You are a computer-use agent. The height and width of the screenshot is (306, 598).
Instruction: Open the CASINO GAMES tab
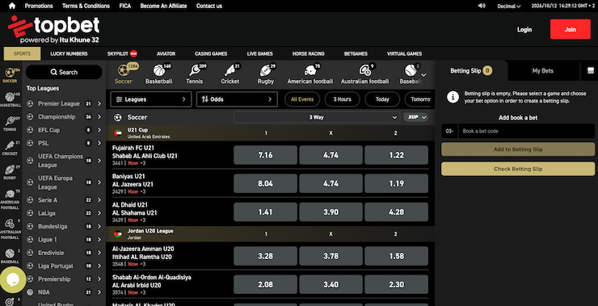coord(211,54)
